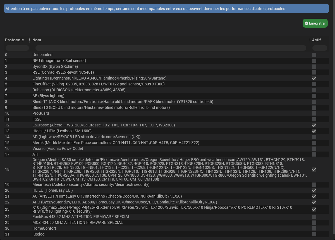Click the ByronSX (Byron SXchime) name

pos(55,66)
